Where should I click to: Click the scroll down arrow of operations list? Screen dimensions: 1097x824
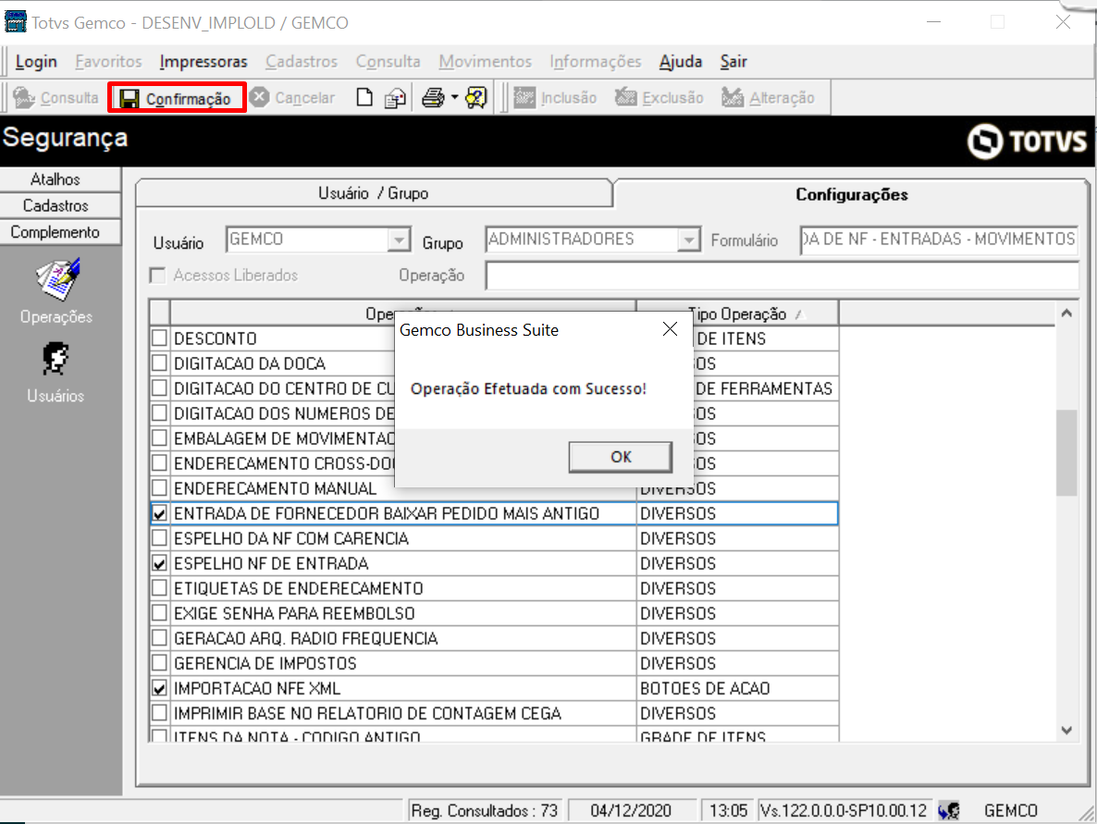pyautogui.click(x=1066, y=731)
